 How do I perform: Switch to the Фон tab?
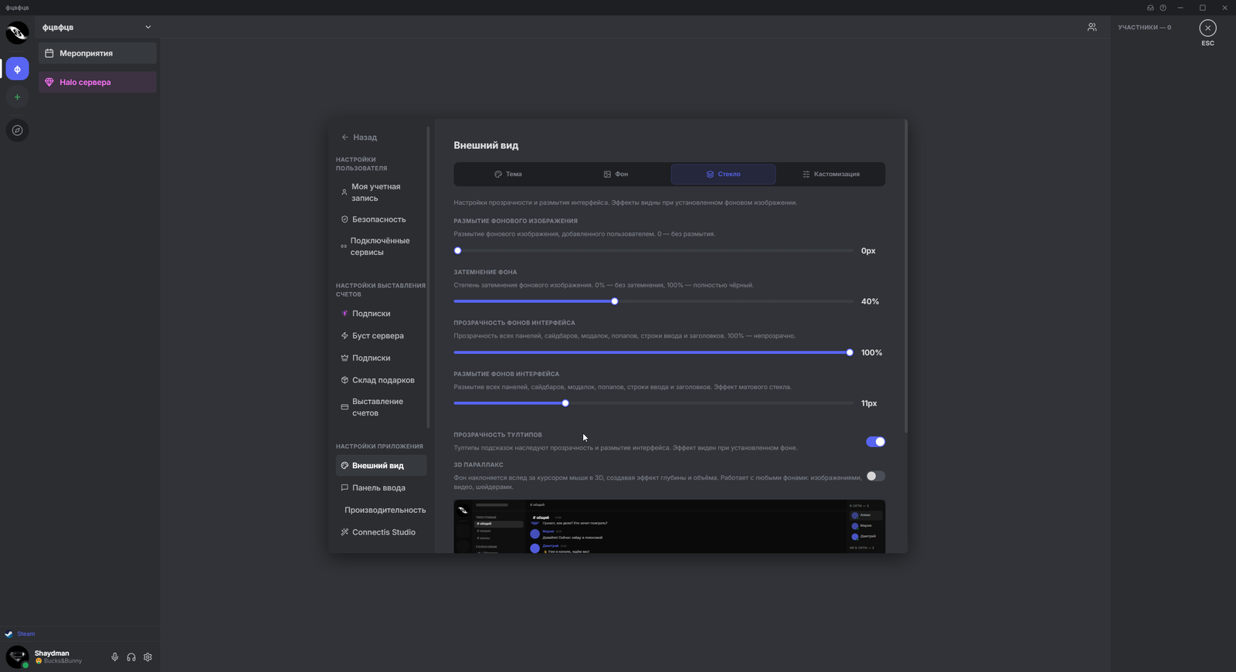(616, 174)
